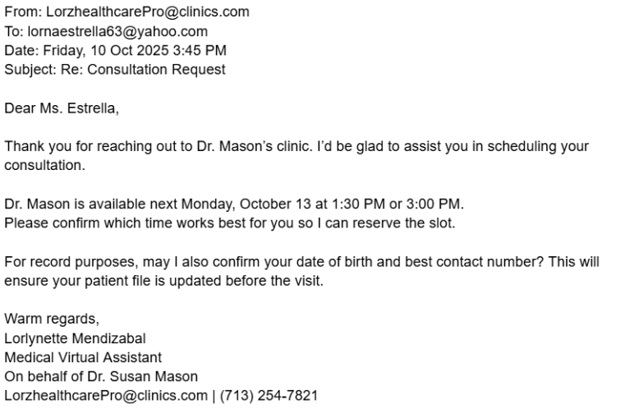Click the greeting Dear Ms. Estrella
Screen dimensions: 625x409
pos(56,108)
